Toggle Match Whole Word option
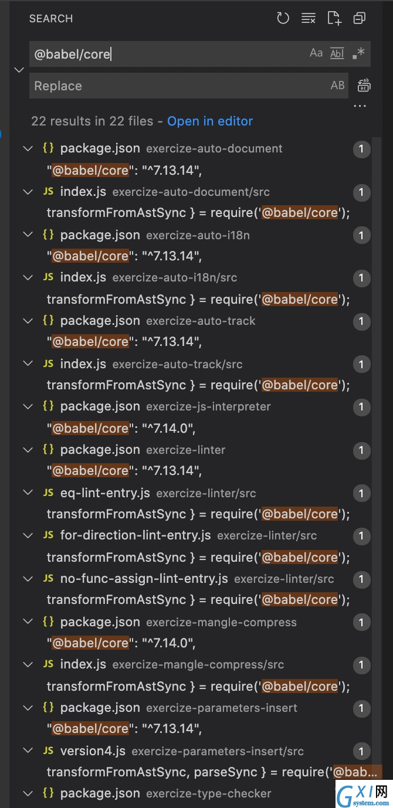Viewport: 393px width, 808px height. coord(337,53)
